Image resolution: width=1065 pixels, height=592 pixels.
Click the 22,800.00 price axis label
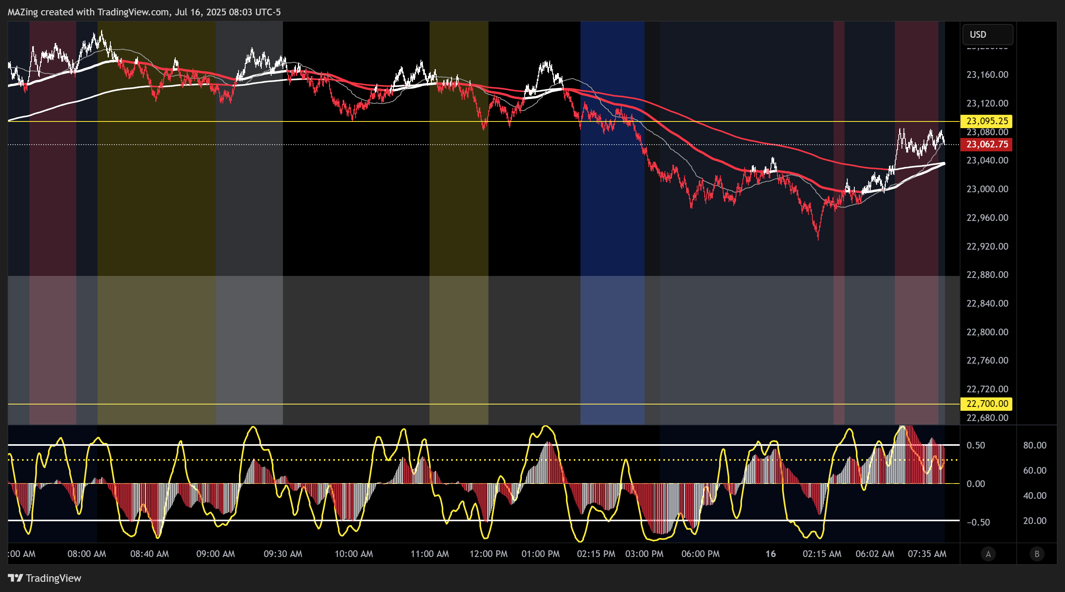coord(987,332)
